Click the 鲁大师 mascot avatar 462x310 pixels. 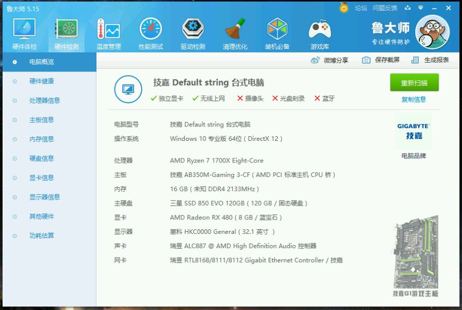pos(432,31)
